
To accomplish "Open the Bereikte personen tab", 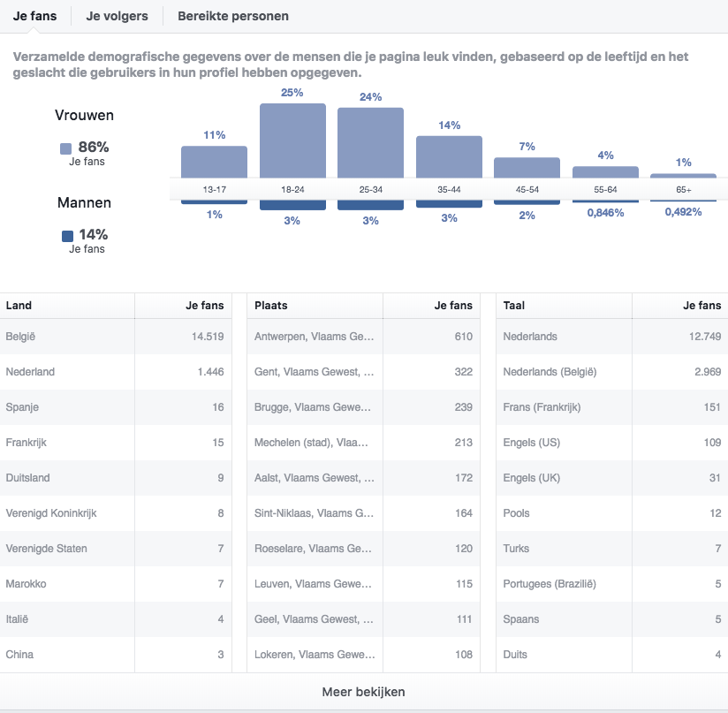I will [233, 16].
